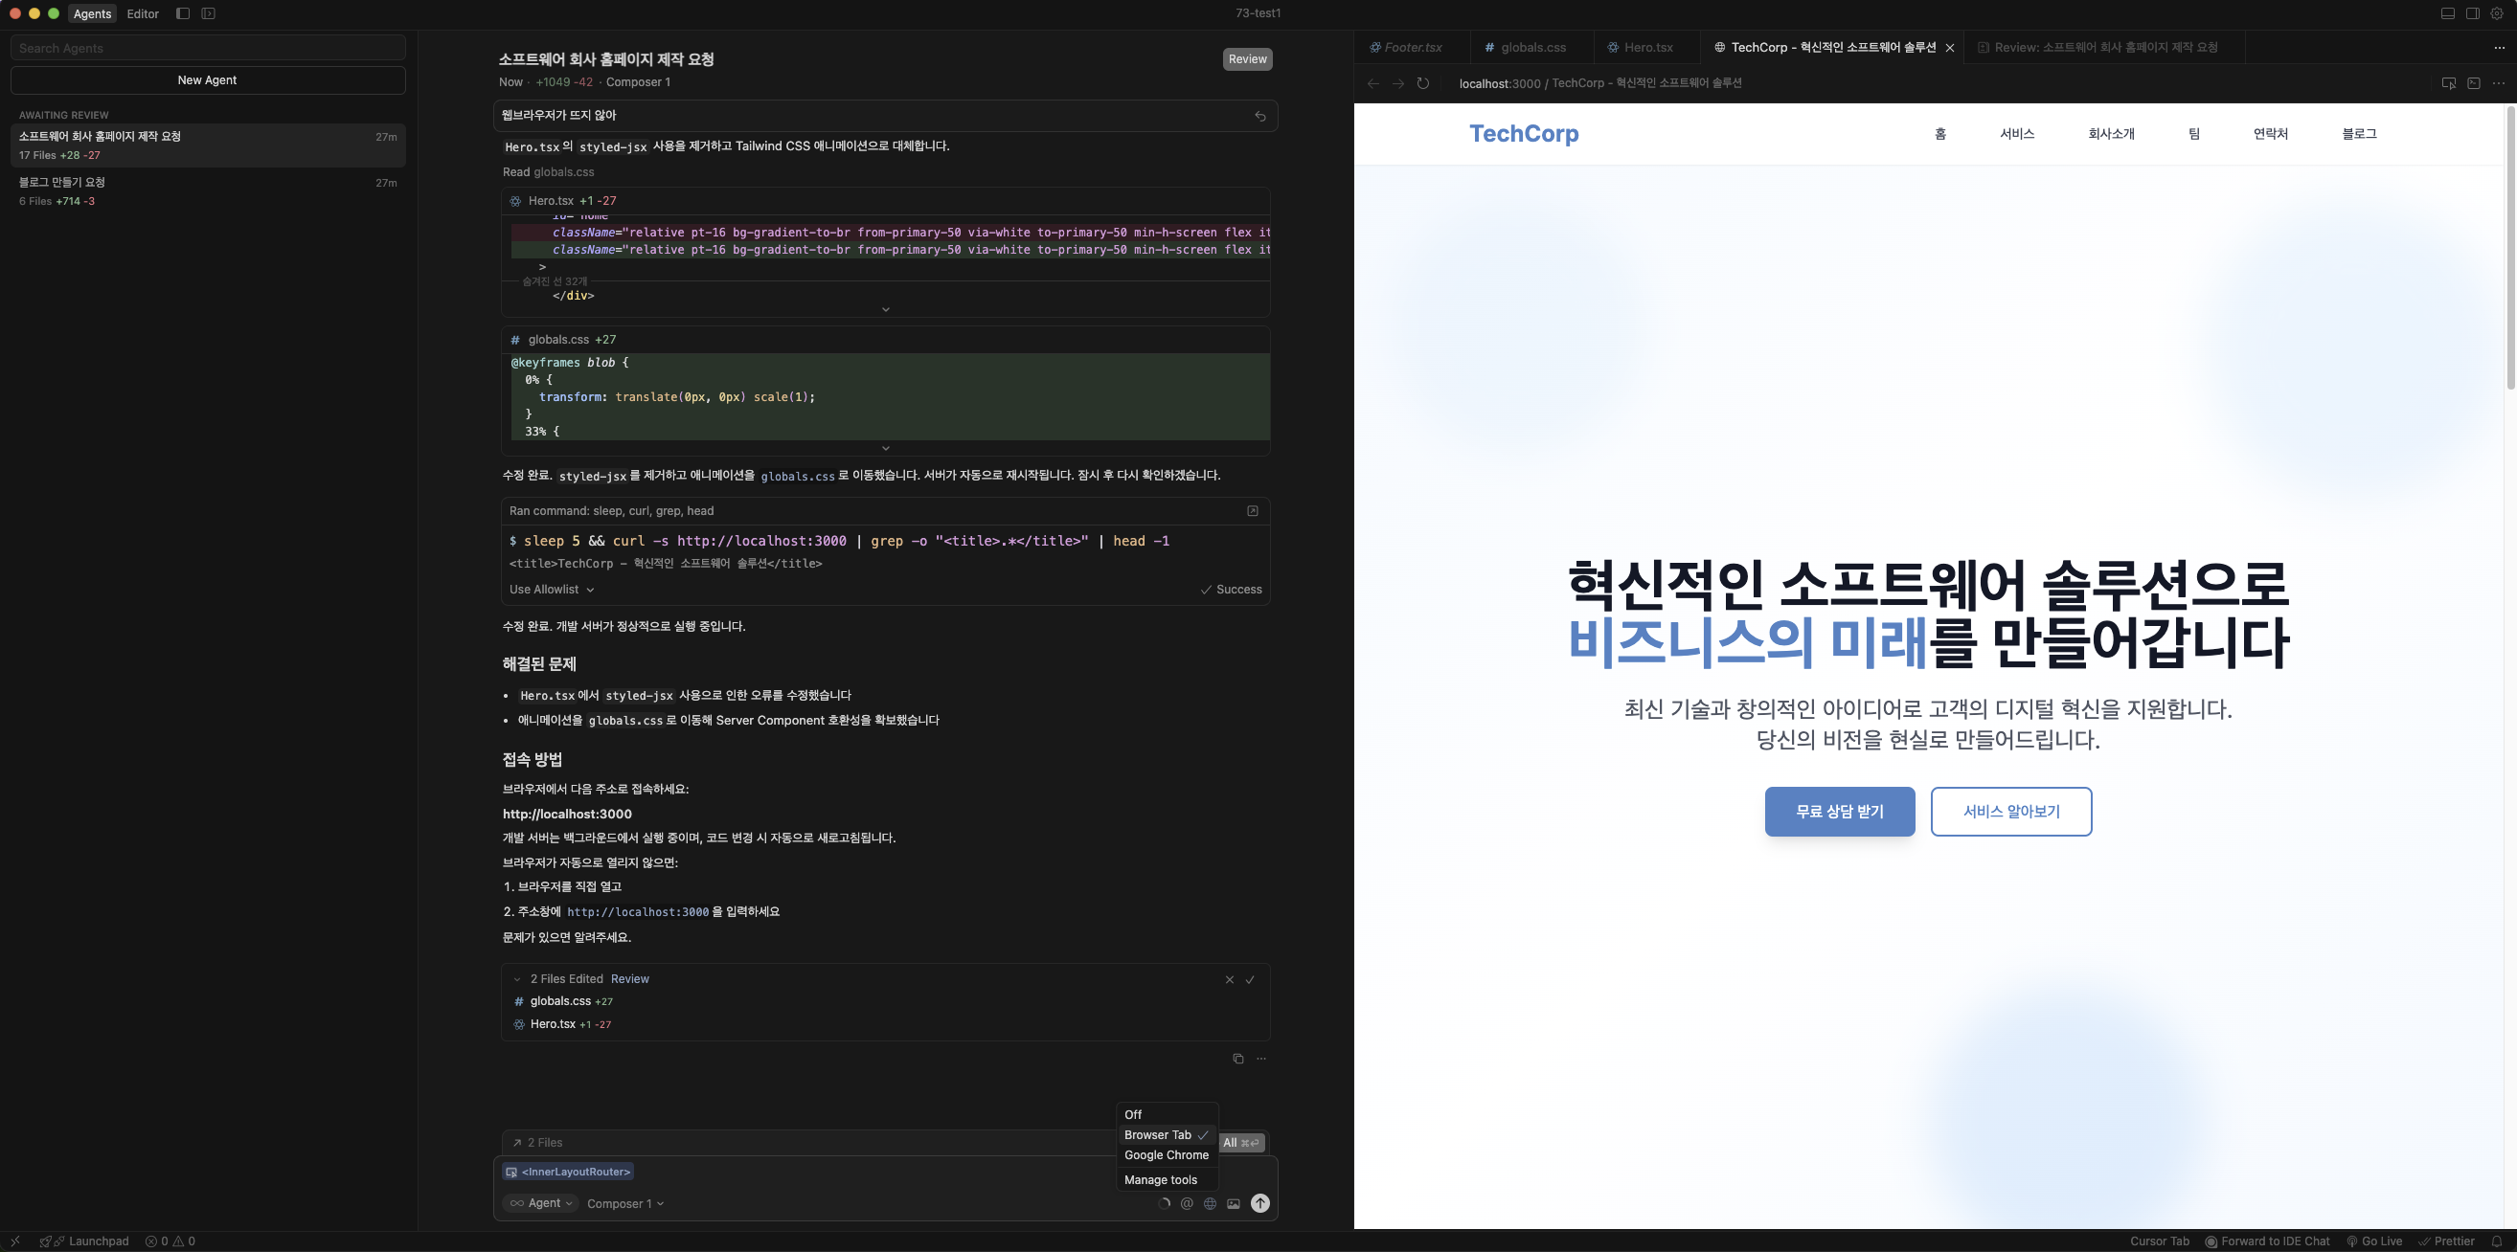Switch to Editor mode in title bar
2517x1252 pixels.
point(143,13)
